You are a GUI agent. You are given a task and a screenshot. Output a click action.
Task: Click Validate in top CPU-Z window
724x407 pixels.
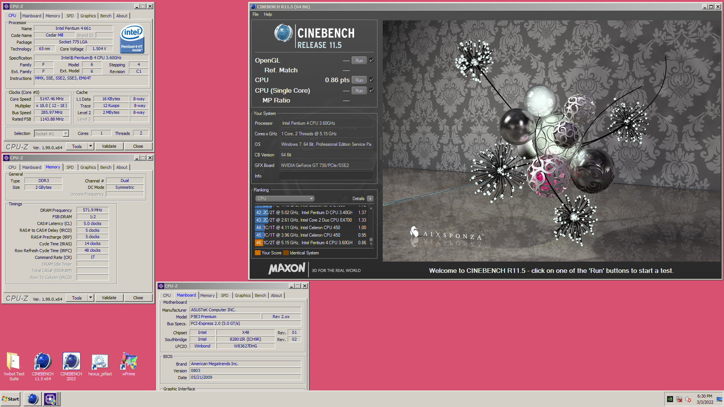coord(109,146)
